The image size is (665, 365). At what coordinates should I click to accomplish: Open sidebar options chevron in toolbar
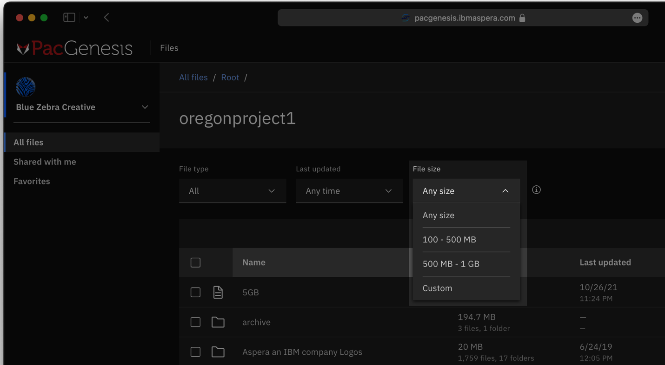pyautogui.click(x=86, y=18)
